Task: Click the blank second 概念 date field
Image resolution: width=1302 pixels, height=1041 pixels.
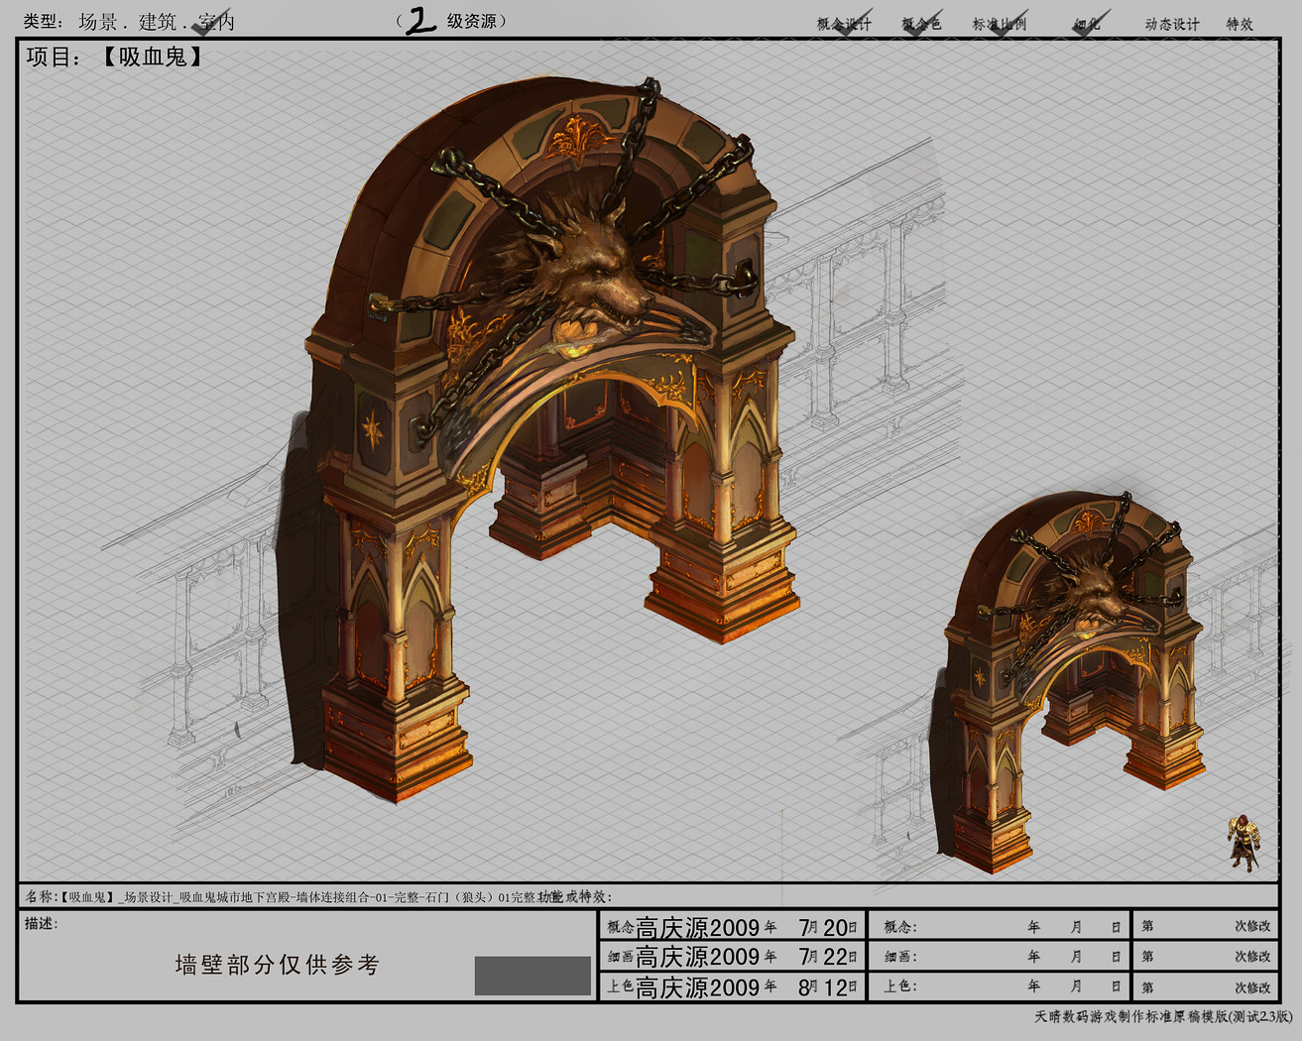Action: point(1001,927)
